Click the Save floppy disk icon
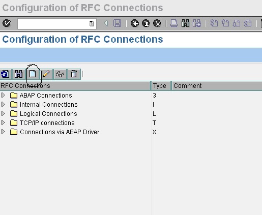This screenshot has height=215, width=262. point(117,23)
